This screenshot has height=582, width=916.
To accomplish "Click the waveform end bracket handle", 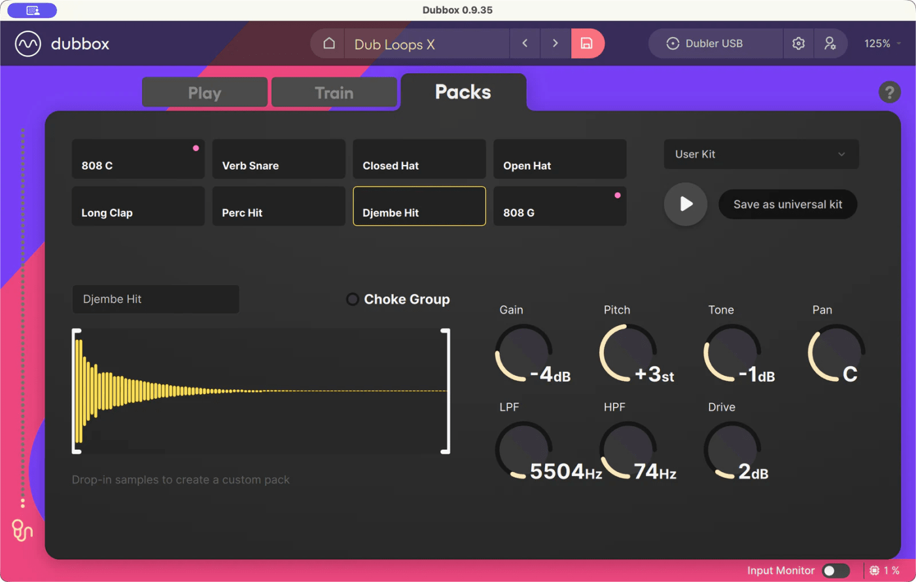I will coord(446,391).
